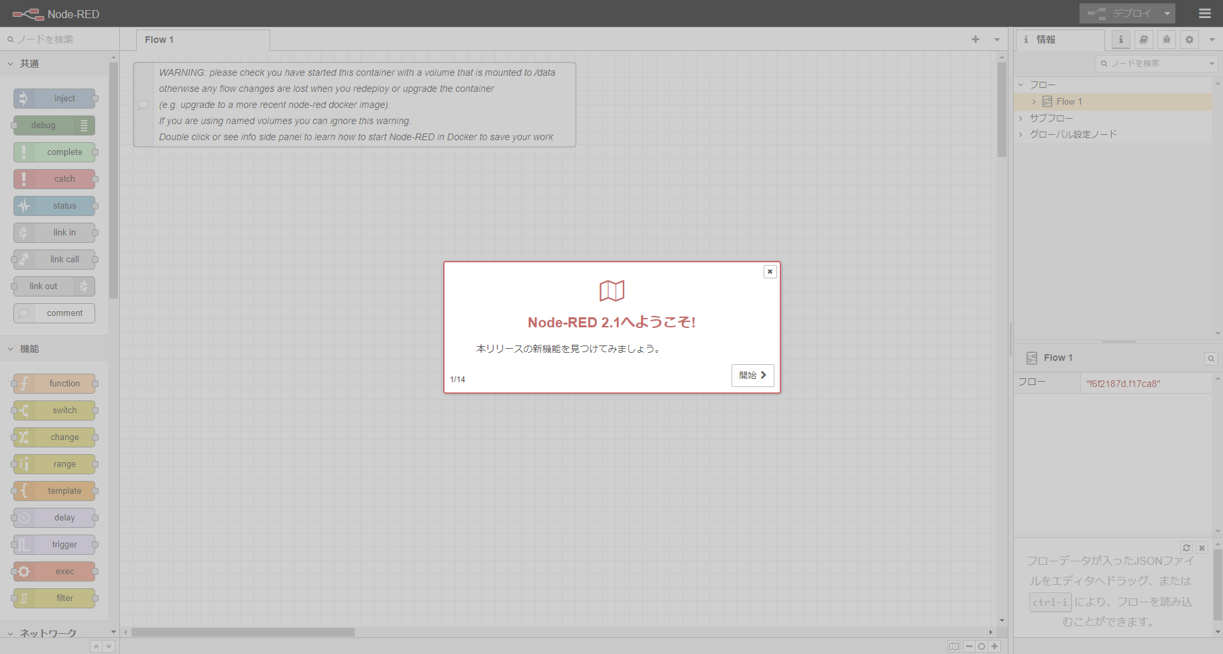The image size is (1223, 654).
Task: Select the exec node in the palette
Action: point(55,571)
